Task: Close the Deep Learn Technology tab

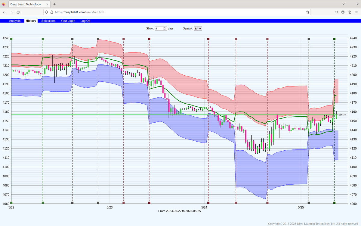Action: (47, 4)
